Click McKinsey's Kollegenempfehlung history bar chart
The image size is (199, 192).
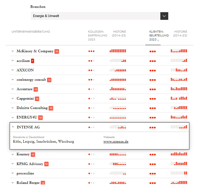pyautogui.click(x=118, y=51)
